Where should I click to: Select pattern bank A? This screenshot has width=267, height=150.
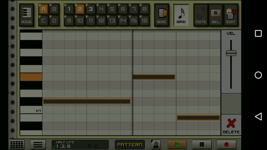pyautogui.click(x=43, y=9)
